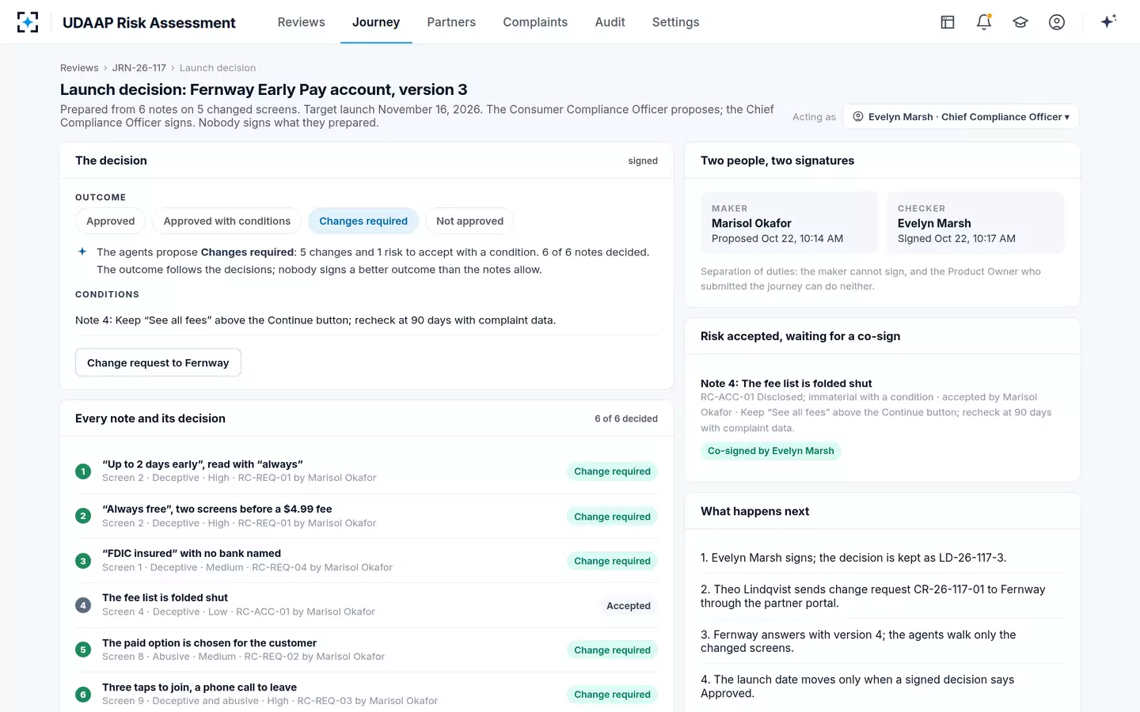The height and width of the screenshot is (712, 1140).
Task: Go to JRN-26-117 breadcrumb link
Action: [x=139, y=68]
